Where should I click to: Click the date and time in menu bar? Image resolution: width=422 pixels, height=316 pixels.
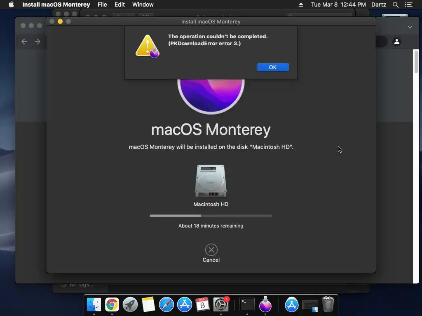tap(338, 5)
